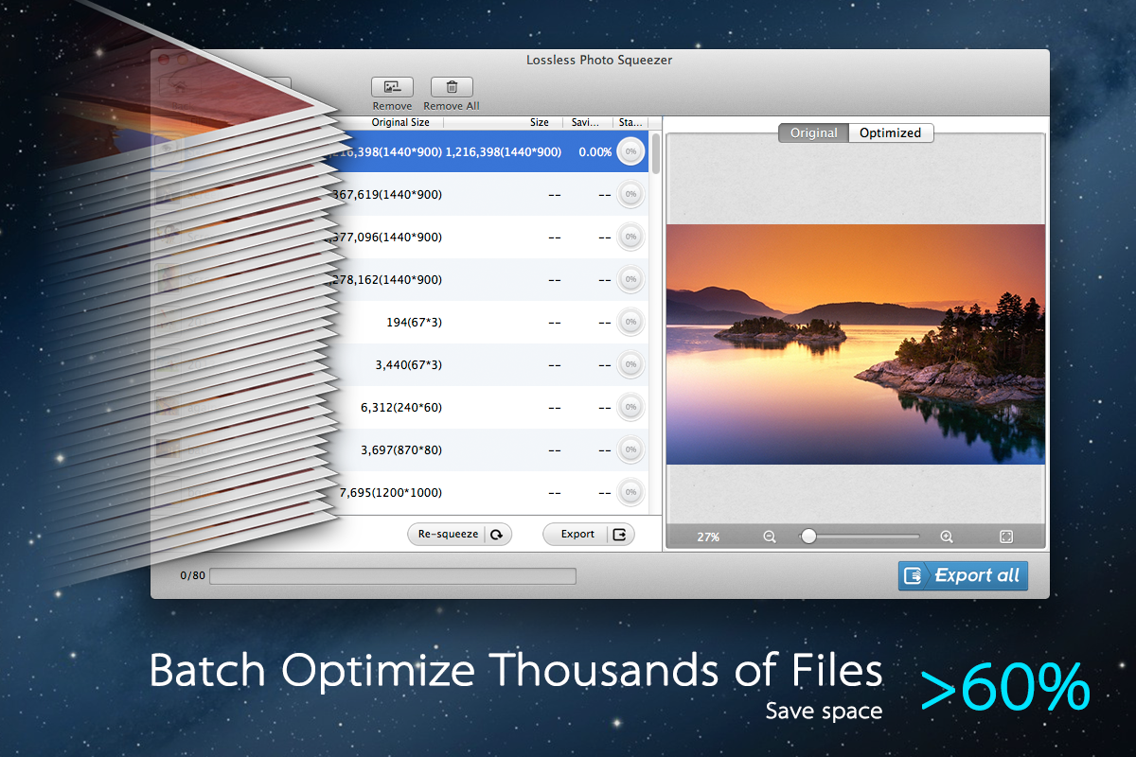
Task: Click the fit-to-window icon beside zoom controls
Action: [1006, 537]
